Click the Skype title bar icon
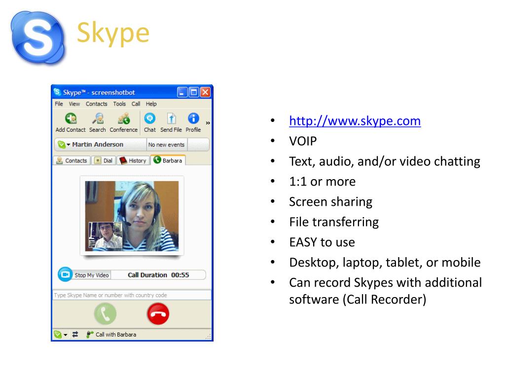505x379 pixels. 57,92
